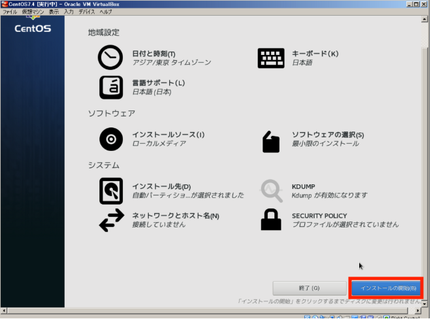The width and height of the screenshot is (431, 319).
Task: Open the 表示 menu
Action: 54,12
